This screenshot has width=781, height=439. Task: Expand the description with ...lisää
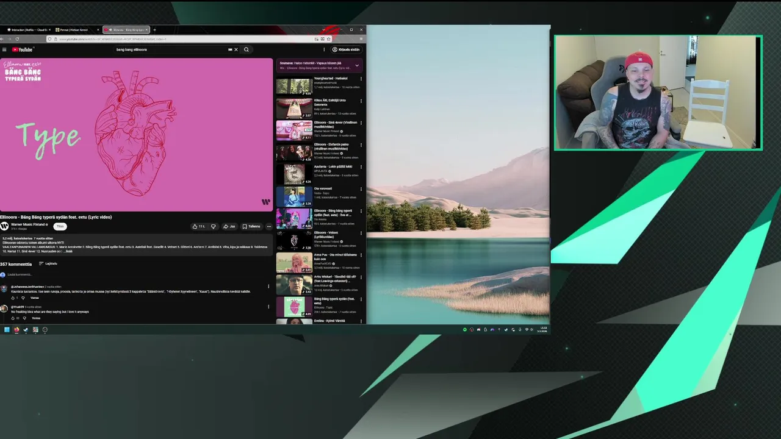[67, 251]
